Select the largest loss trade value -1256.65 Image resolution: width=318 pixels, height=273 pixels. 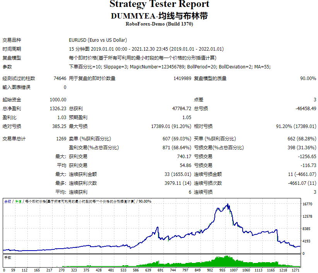307,157
